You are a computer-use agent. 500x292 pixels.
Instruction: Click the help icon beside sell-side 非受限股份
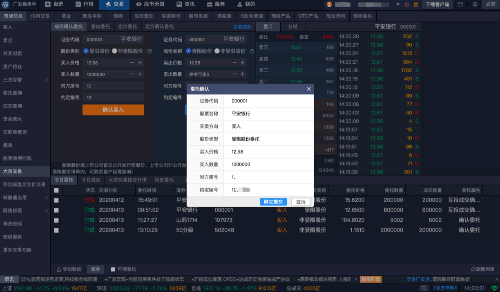click(x=252, y=51)
